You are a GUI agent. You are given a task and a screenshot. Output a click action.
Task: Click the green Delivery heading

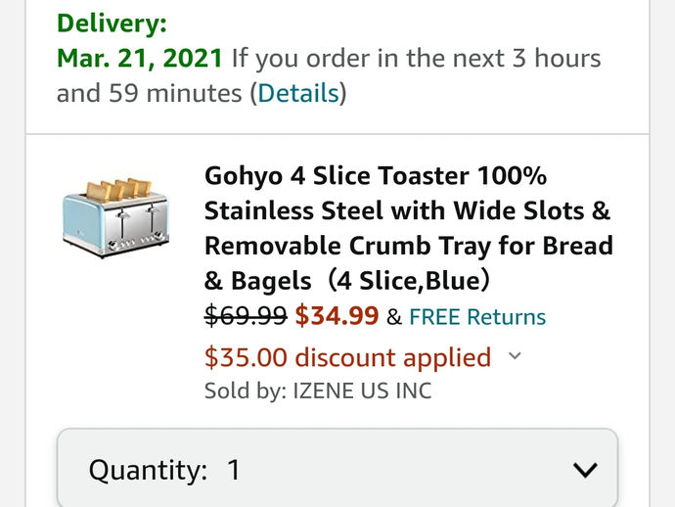click(x=112, y=23)
